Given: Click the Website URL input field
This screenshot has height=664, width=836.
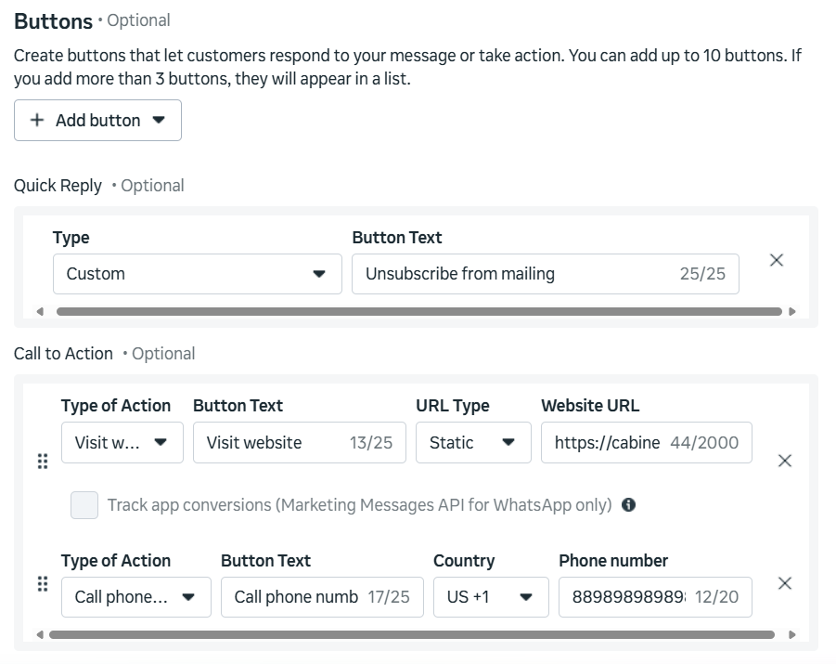Looking at the screenshot, I should pos(608,443).
